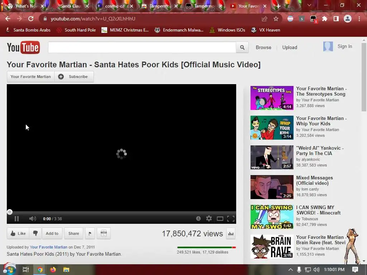This screenshot has width=367, height=275.
Task: Open VX Heaven bookmark
Action: [x=266, y=30]
